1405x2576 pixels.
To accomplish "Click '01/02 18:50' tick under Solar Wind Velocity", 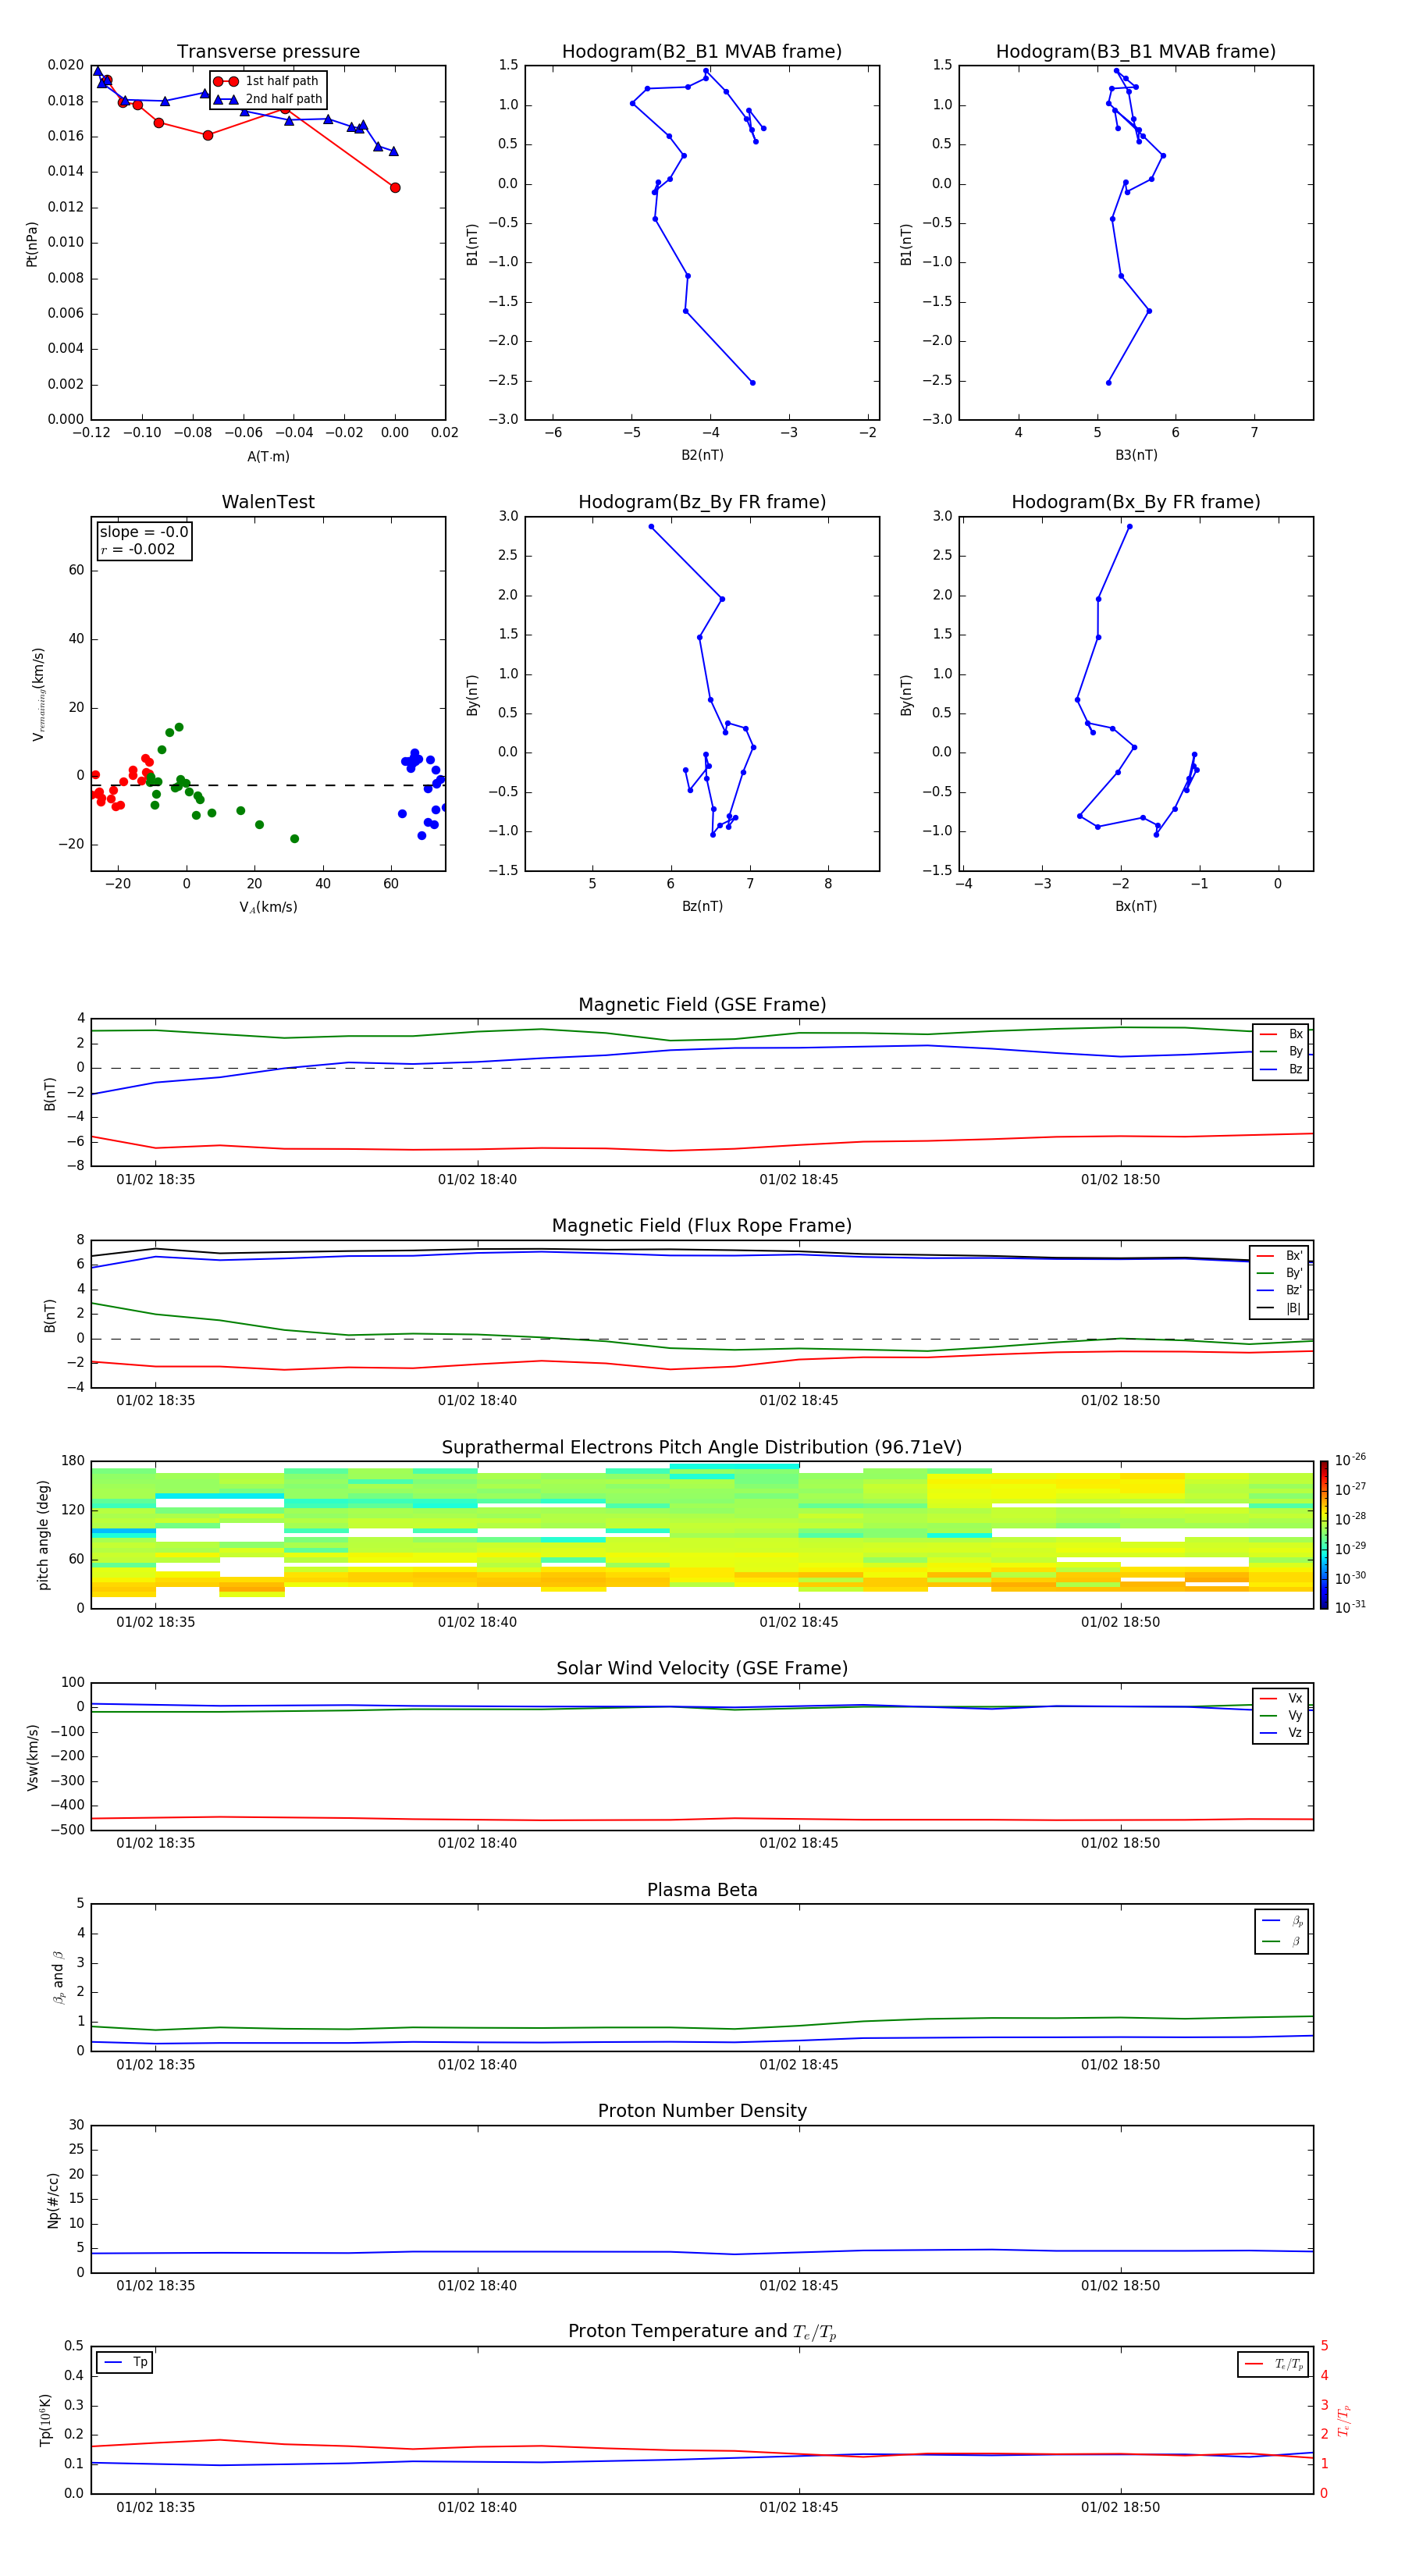I will [x=1120, y=1843].
